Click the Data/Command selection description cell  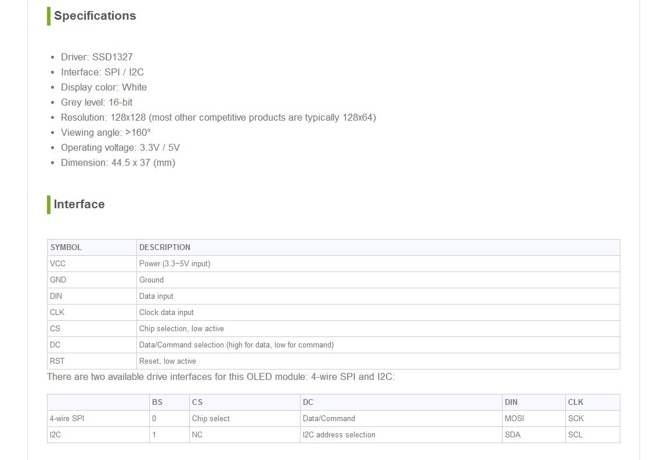coord(236,345)
